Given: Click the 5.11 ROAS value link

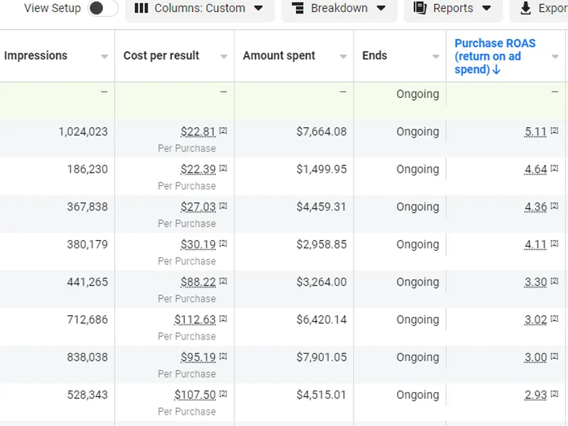Looking at the screenshot, I should pos(535,131).
